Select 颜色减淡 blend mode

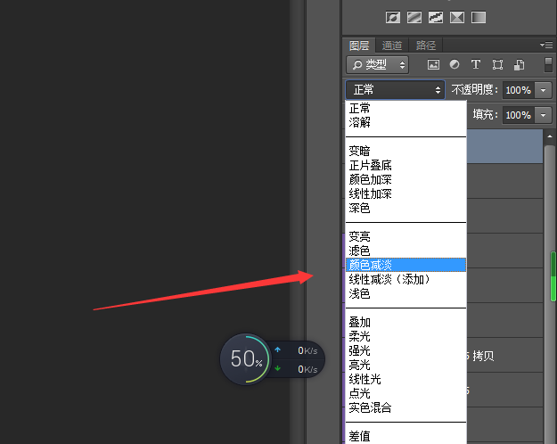coord(405,265)
